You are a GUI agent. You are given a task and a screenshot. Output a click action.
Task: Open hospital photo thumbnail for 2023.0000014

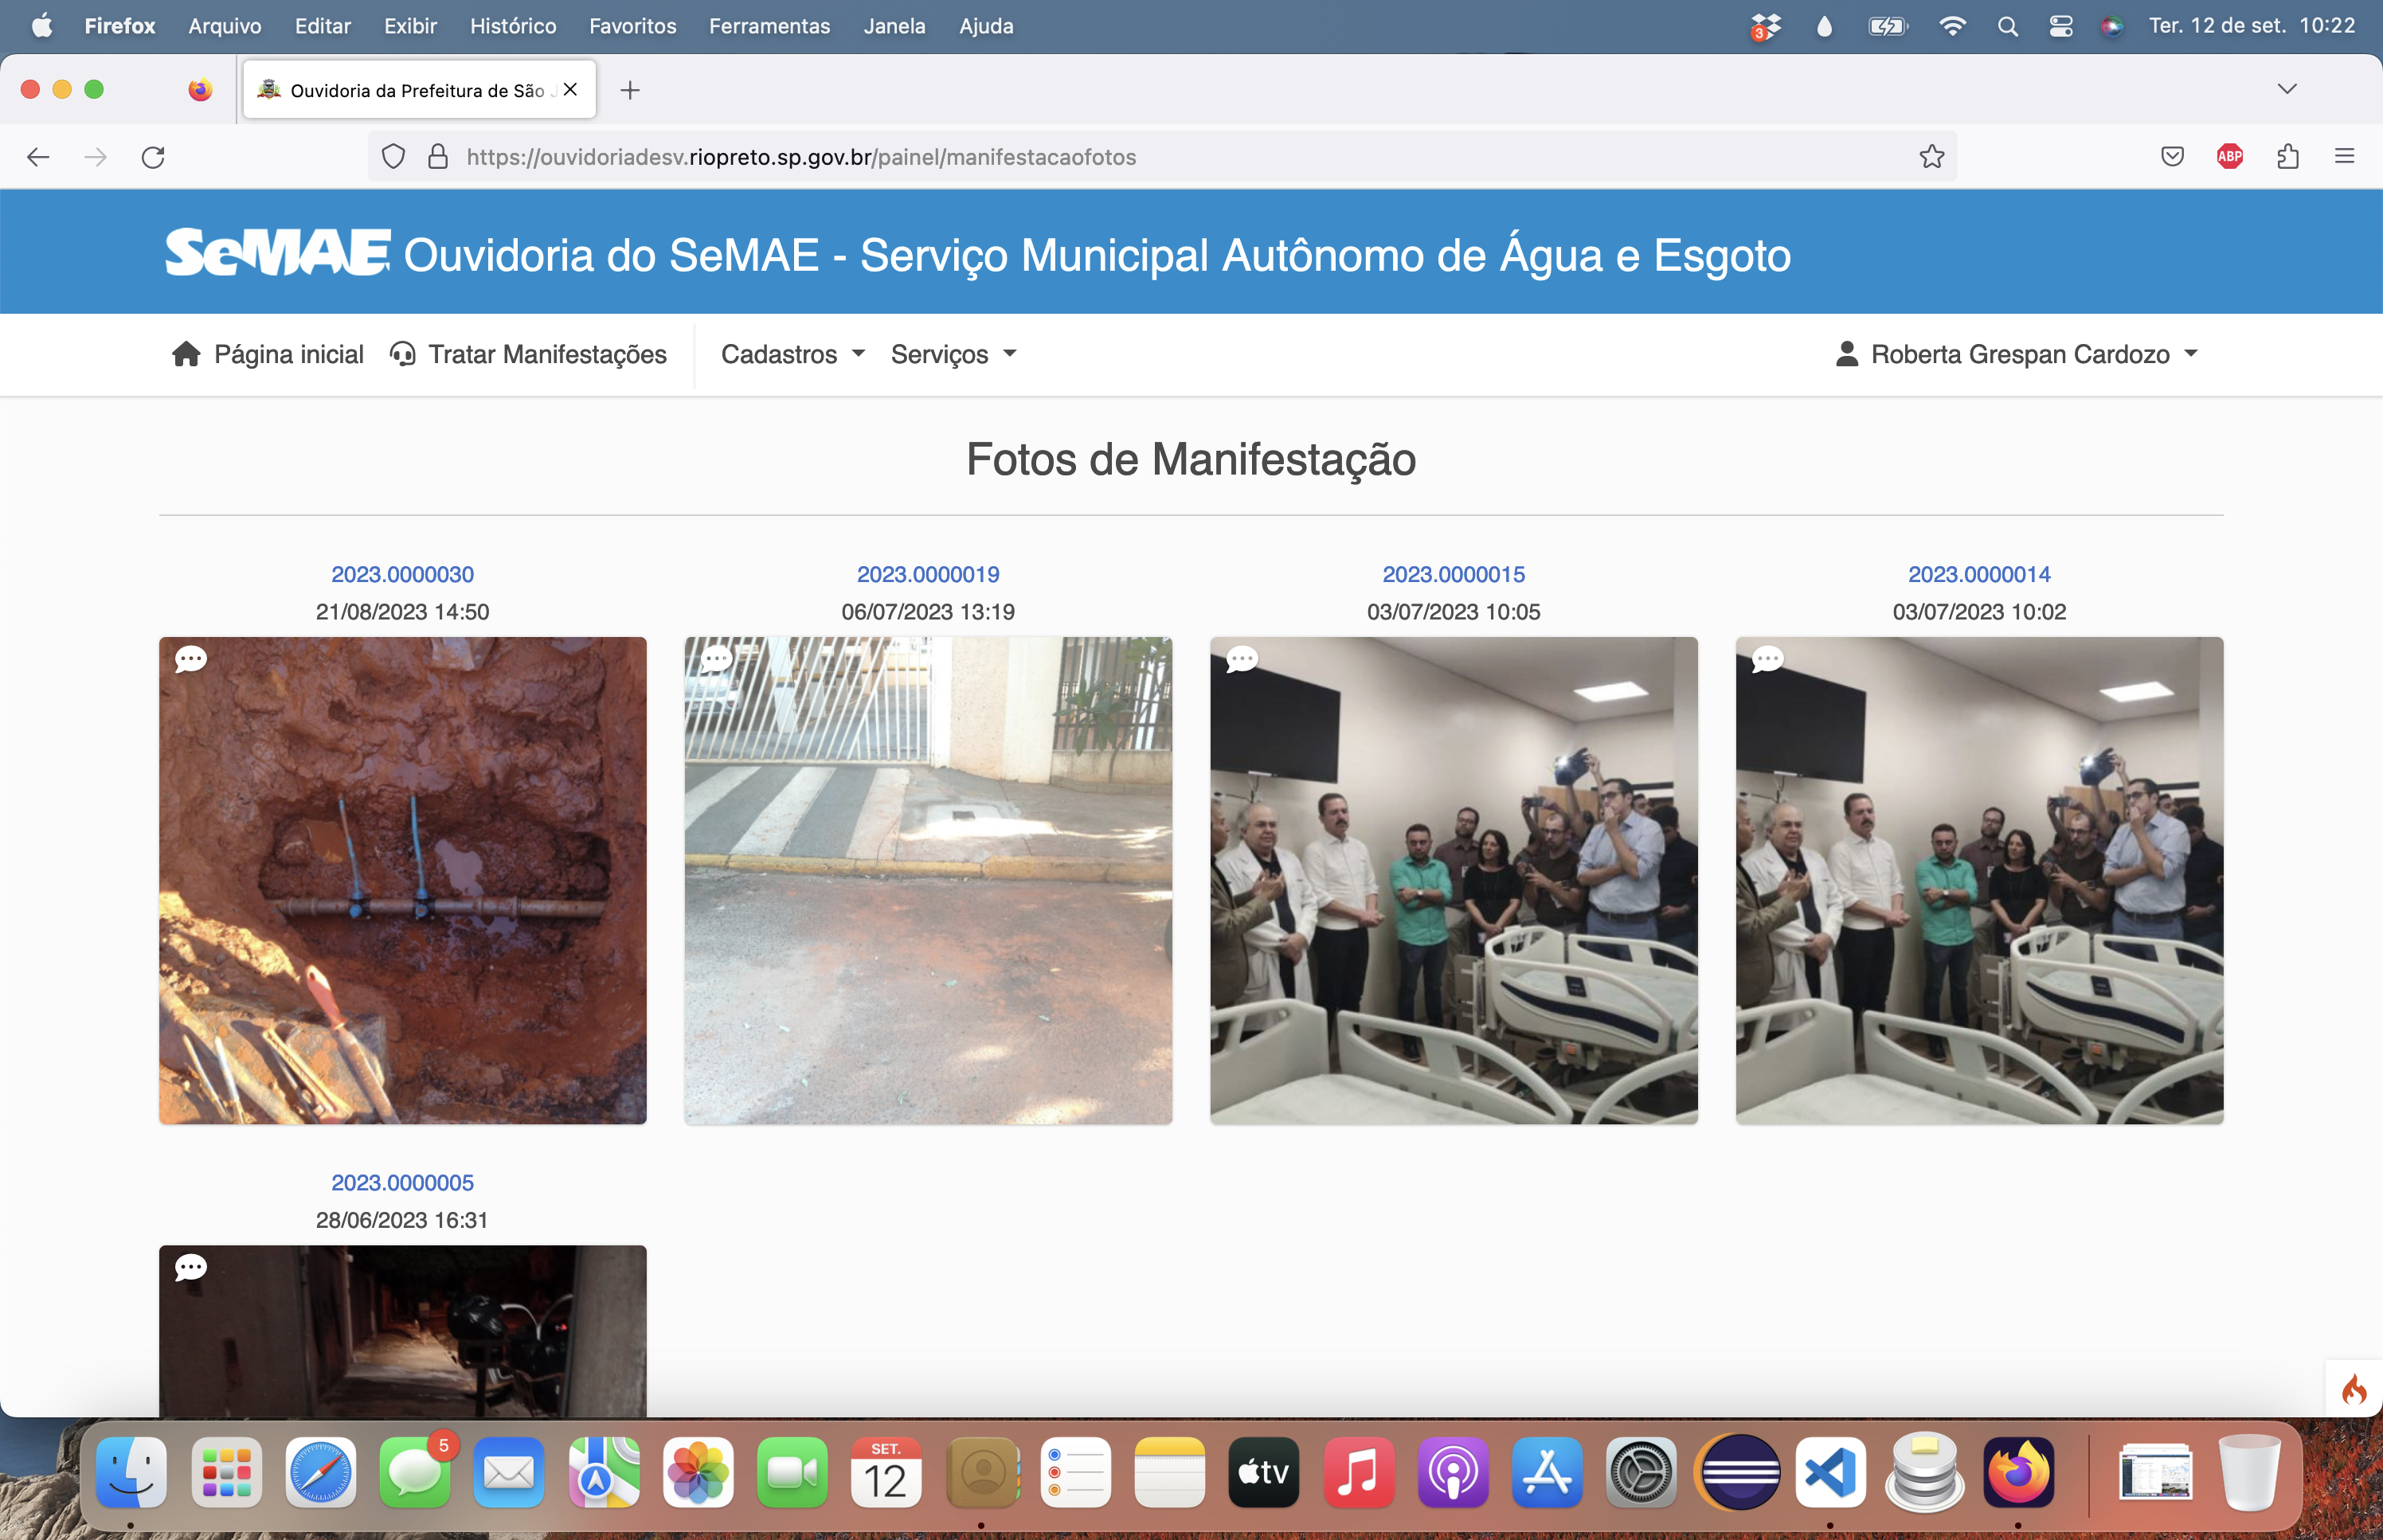(1978, 880)
